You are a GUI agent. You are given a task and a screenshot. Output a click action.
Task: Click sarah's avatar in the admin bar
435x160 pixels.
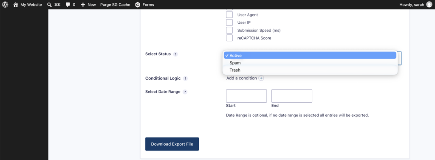click(429, 4)
